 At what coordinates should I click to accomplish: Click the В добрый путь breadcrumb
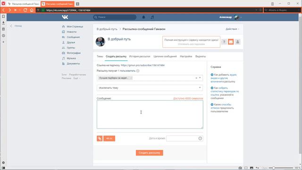[x=107, y=29]
